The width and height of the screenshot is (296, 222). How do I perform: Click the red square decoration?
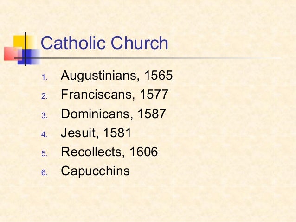click(x=12, y=54)
